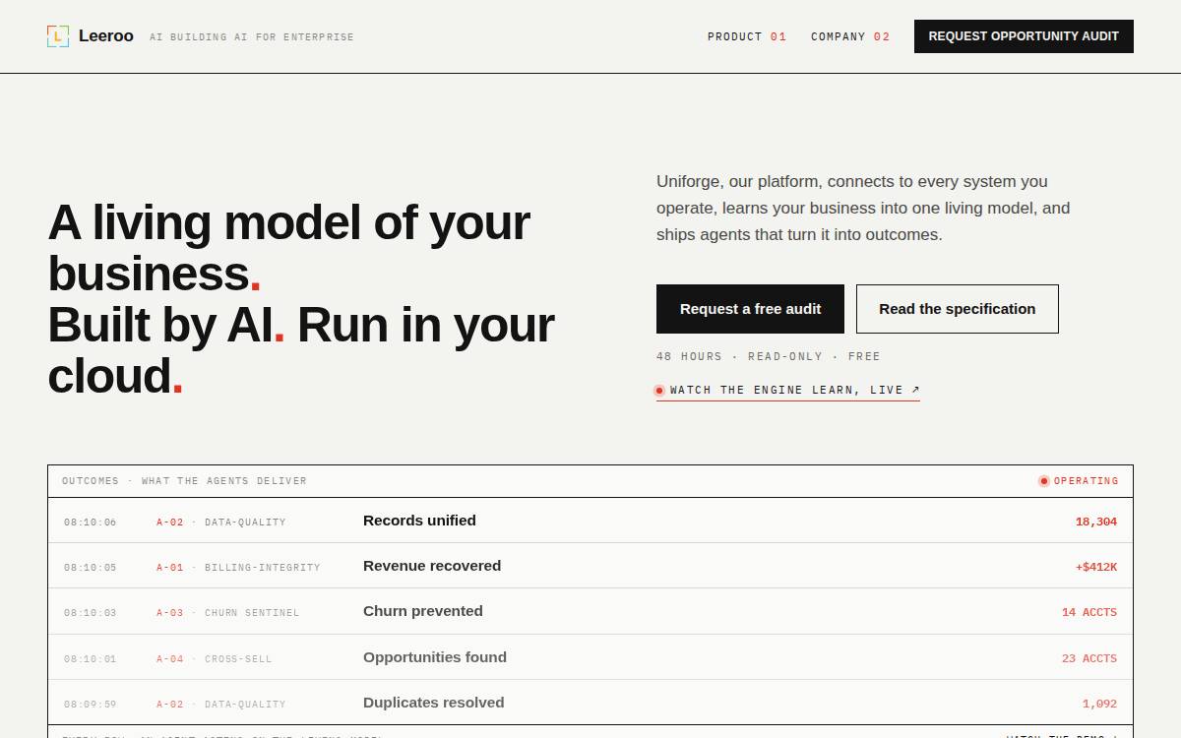1181x738 pixels.
Task: Click the +$412K revenue value
Action: (x=1096, y=567)
